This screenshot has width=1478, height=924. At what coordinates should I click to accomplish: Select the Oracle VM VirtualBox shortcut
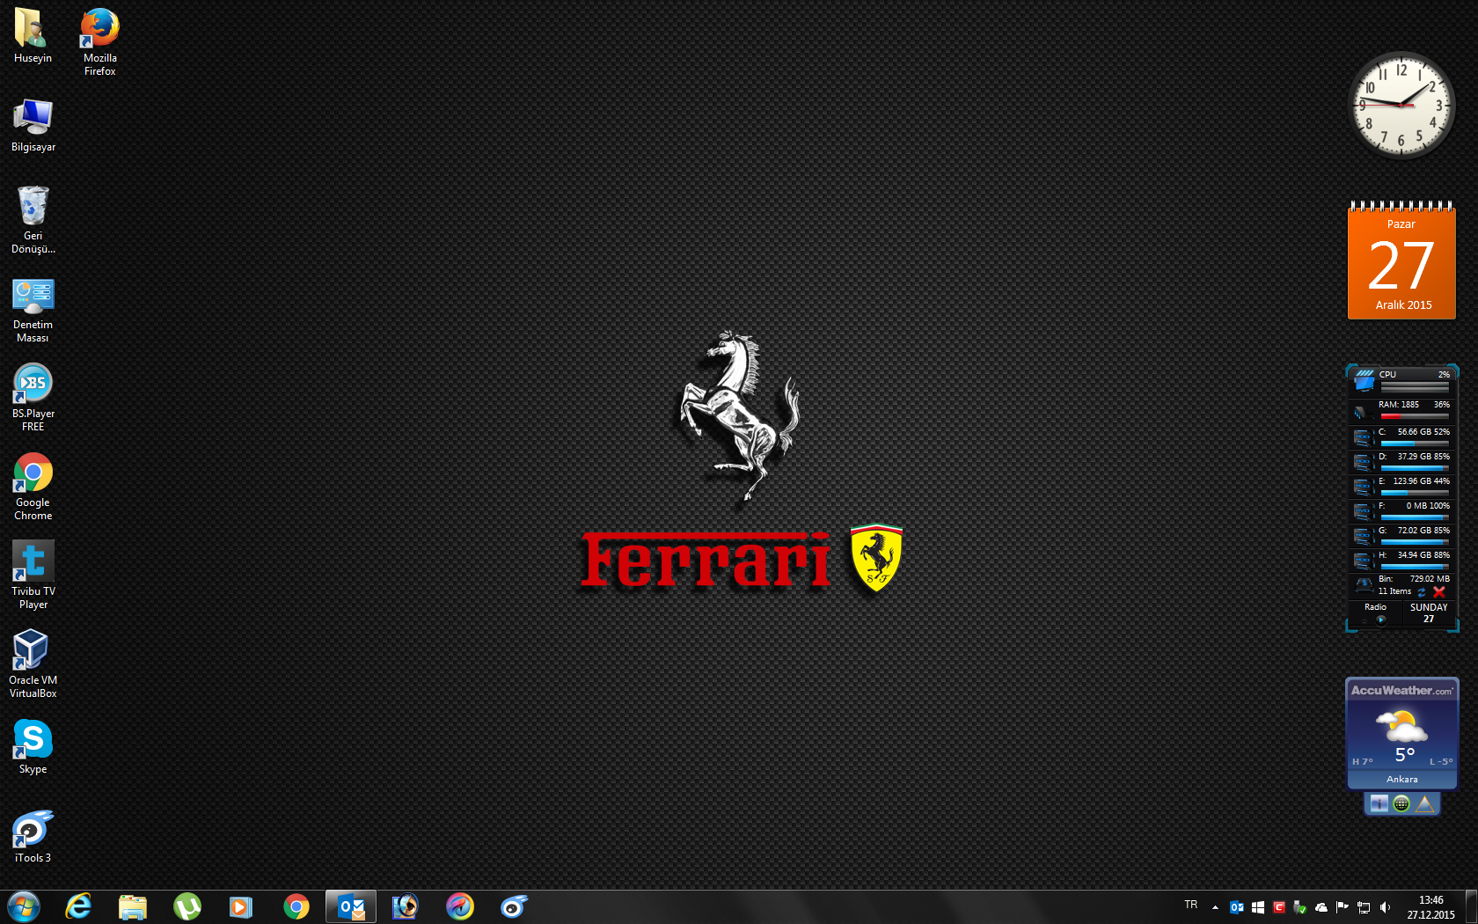[x=33, y=664]
